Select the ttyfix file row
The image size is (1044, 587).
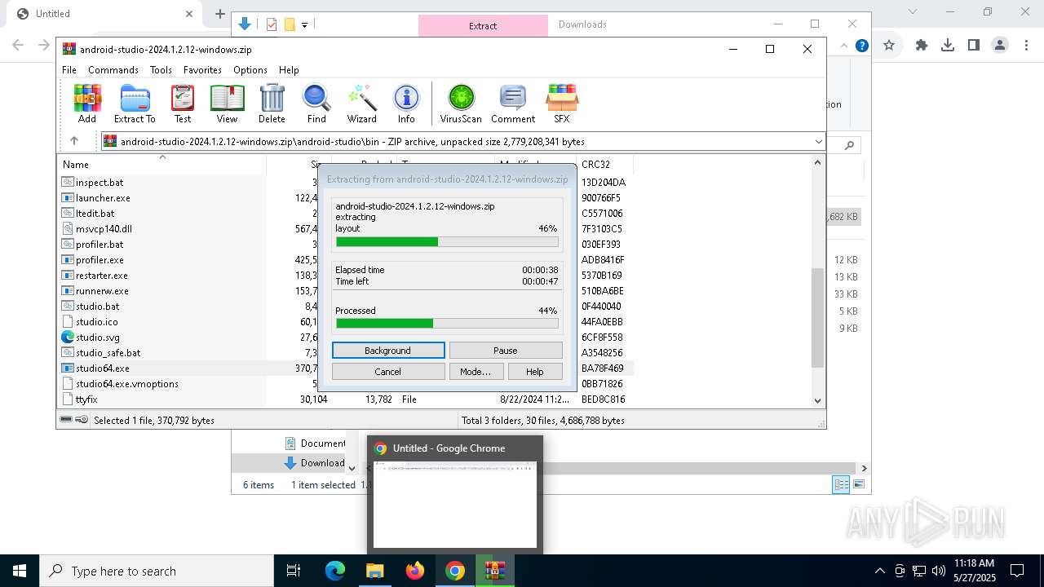(86, 399)
